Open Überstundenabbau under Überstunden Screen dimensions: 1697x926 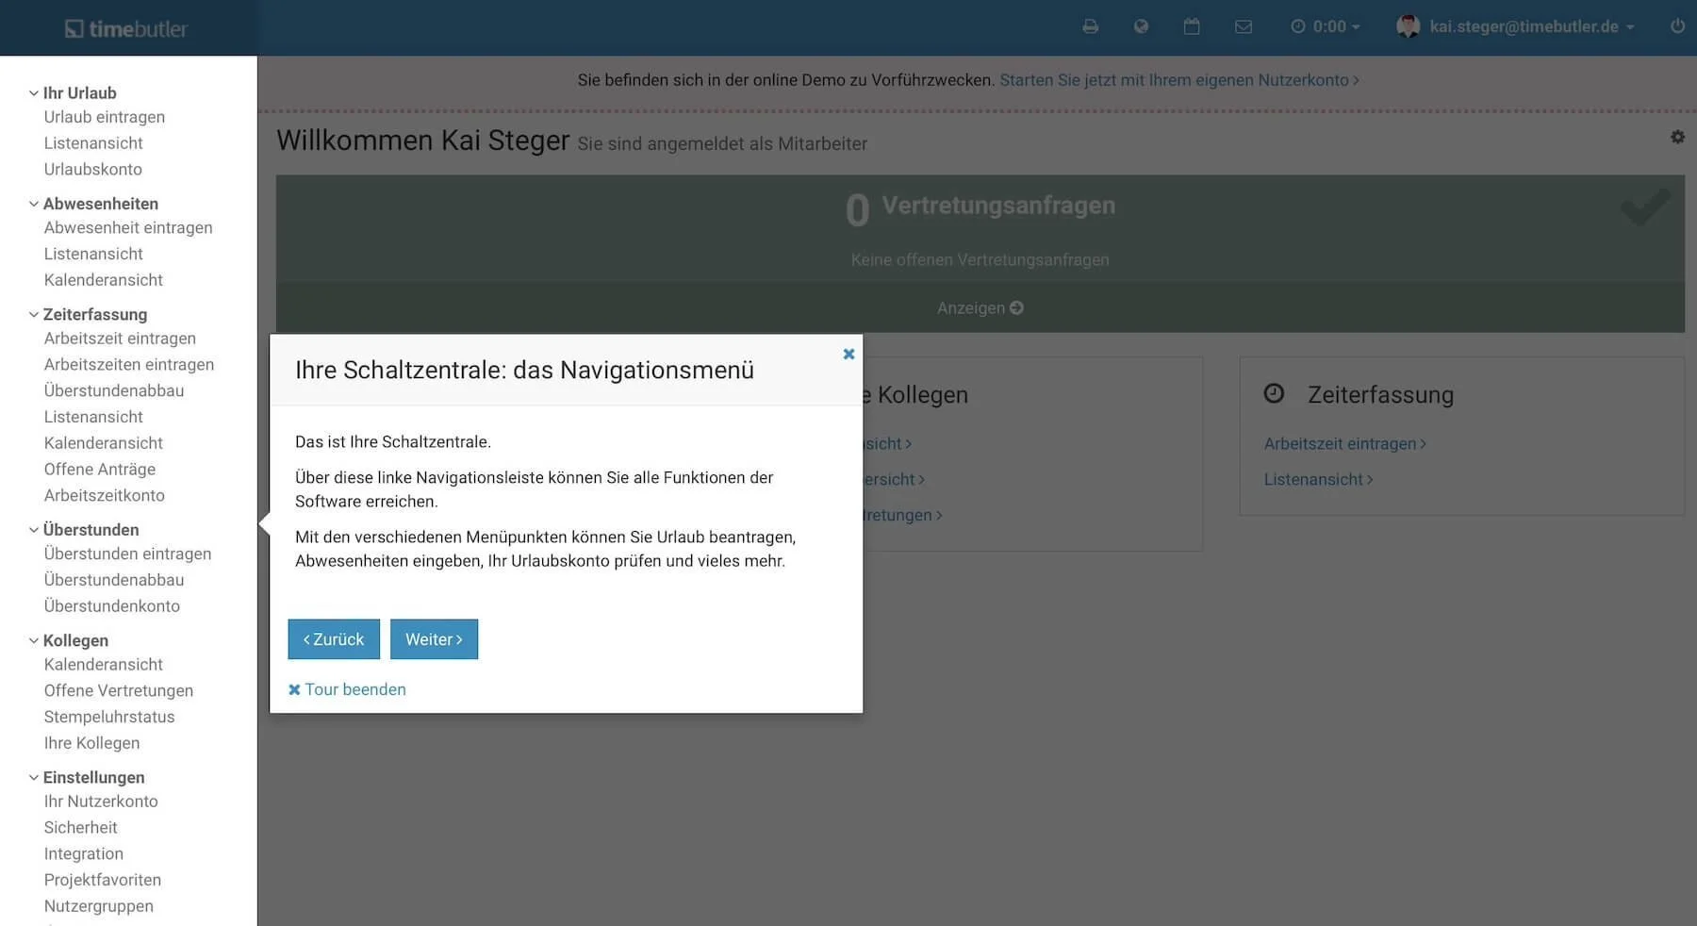click(x=114, y=580)
